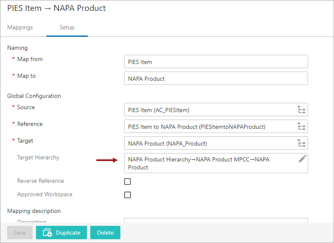Delete this mapping with Delete button
The height and width of the screenshot is (243, 334).
[105, 233]
